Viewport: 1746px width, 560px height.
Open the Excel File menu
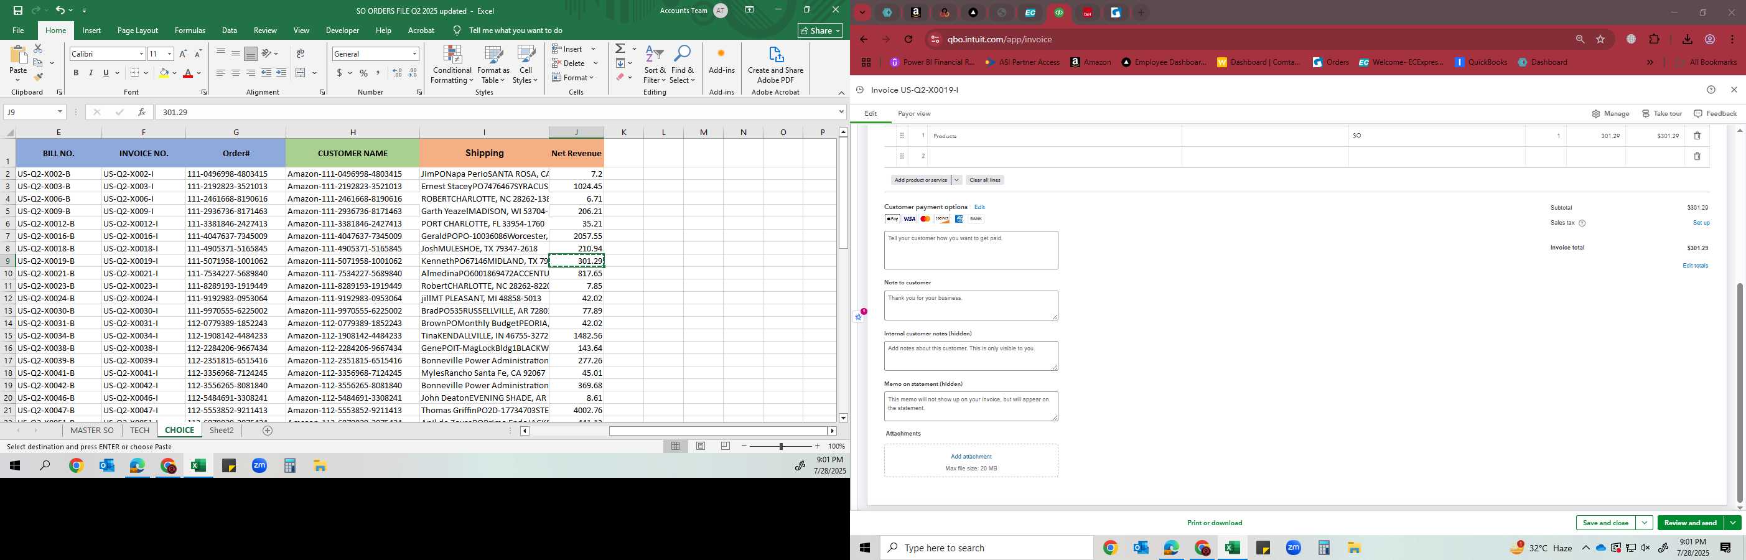18,30
